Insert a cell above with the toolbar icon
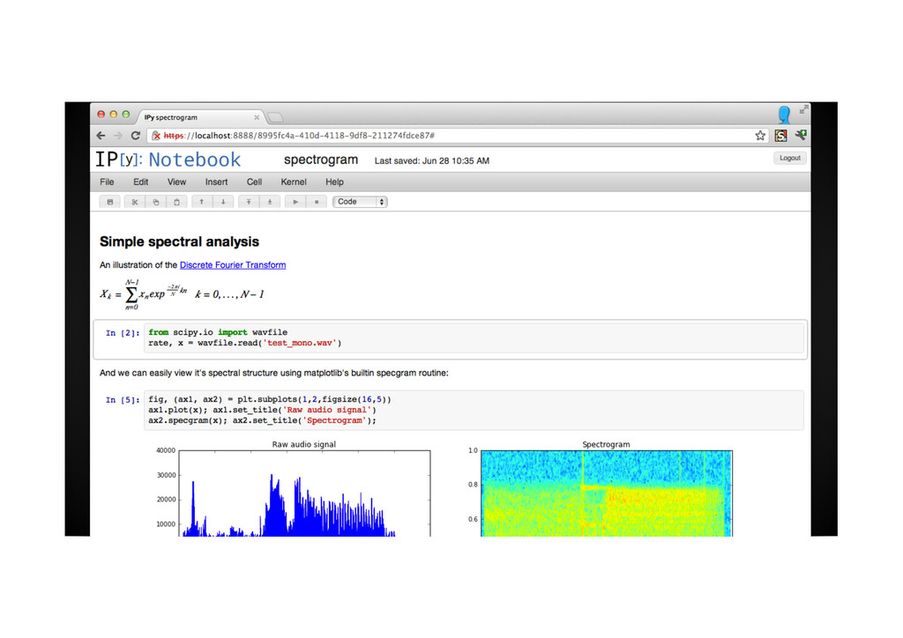Screen dimensions: 903x638 click(248, 202)
